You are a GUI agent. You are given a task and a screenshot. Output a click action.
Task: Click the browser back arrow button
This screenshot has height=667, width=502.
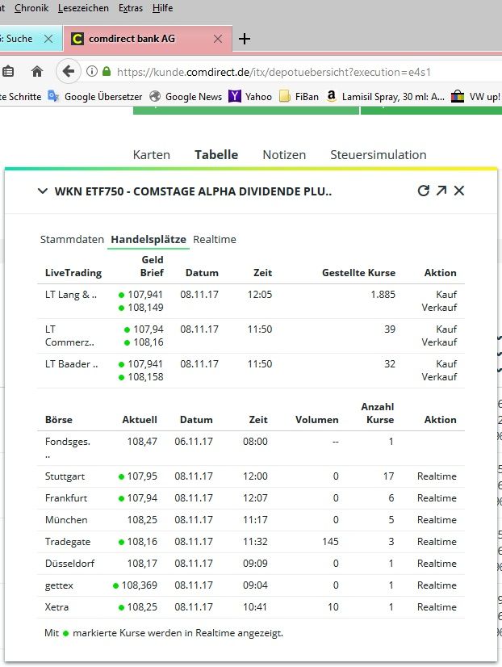pyautogui.click(x=69, y=71)
